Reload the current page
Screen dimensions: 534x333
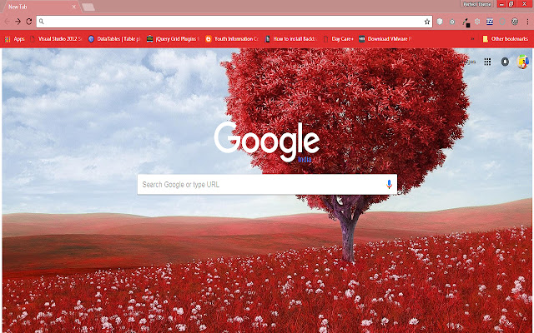tap(29, 22)
